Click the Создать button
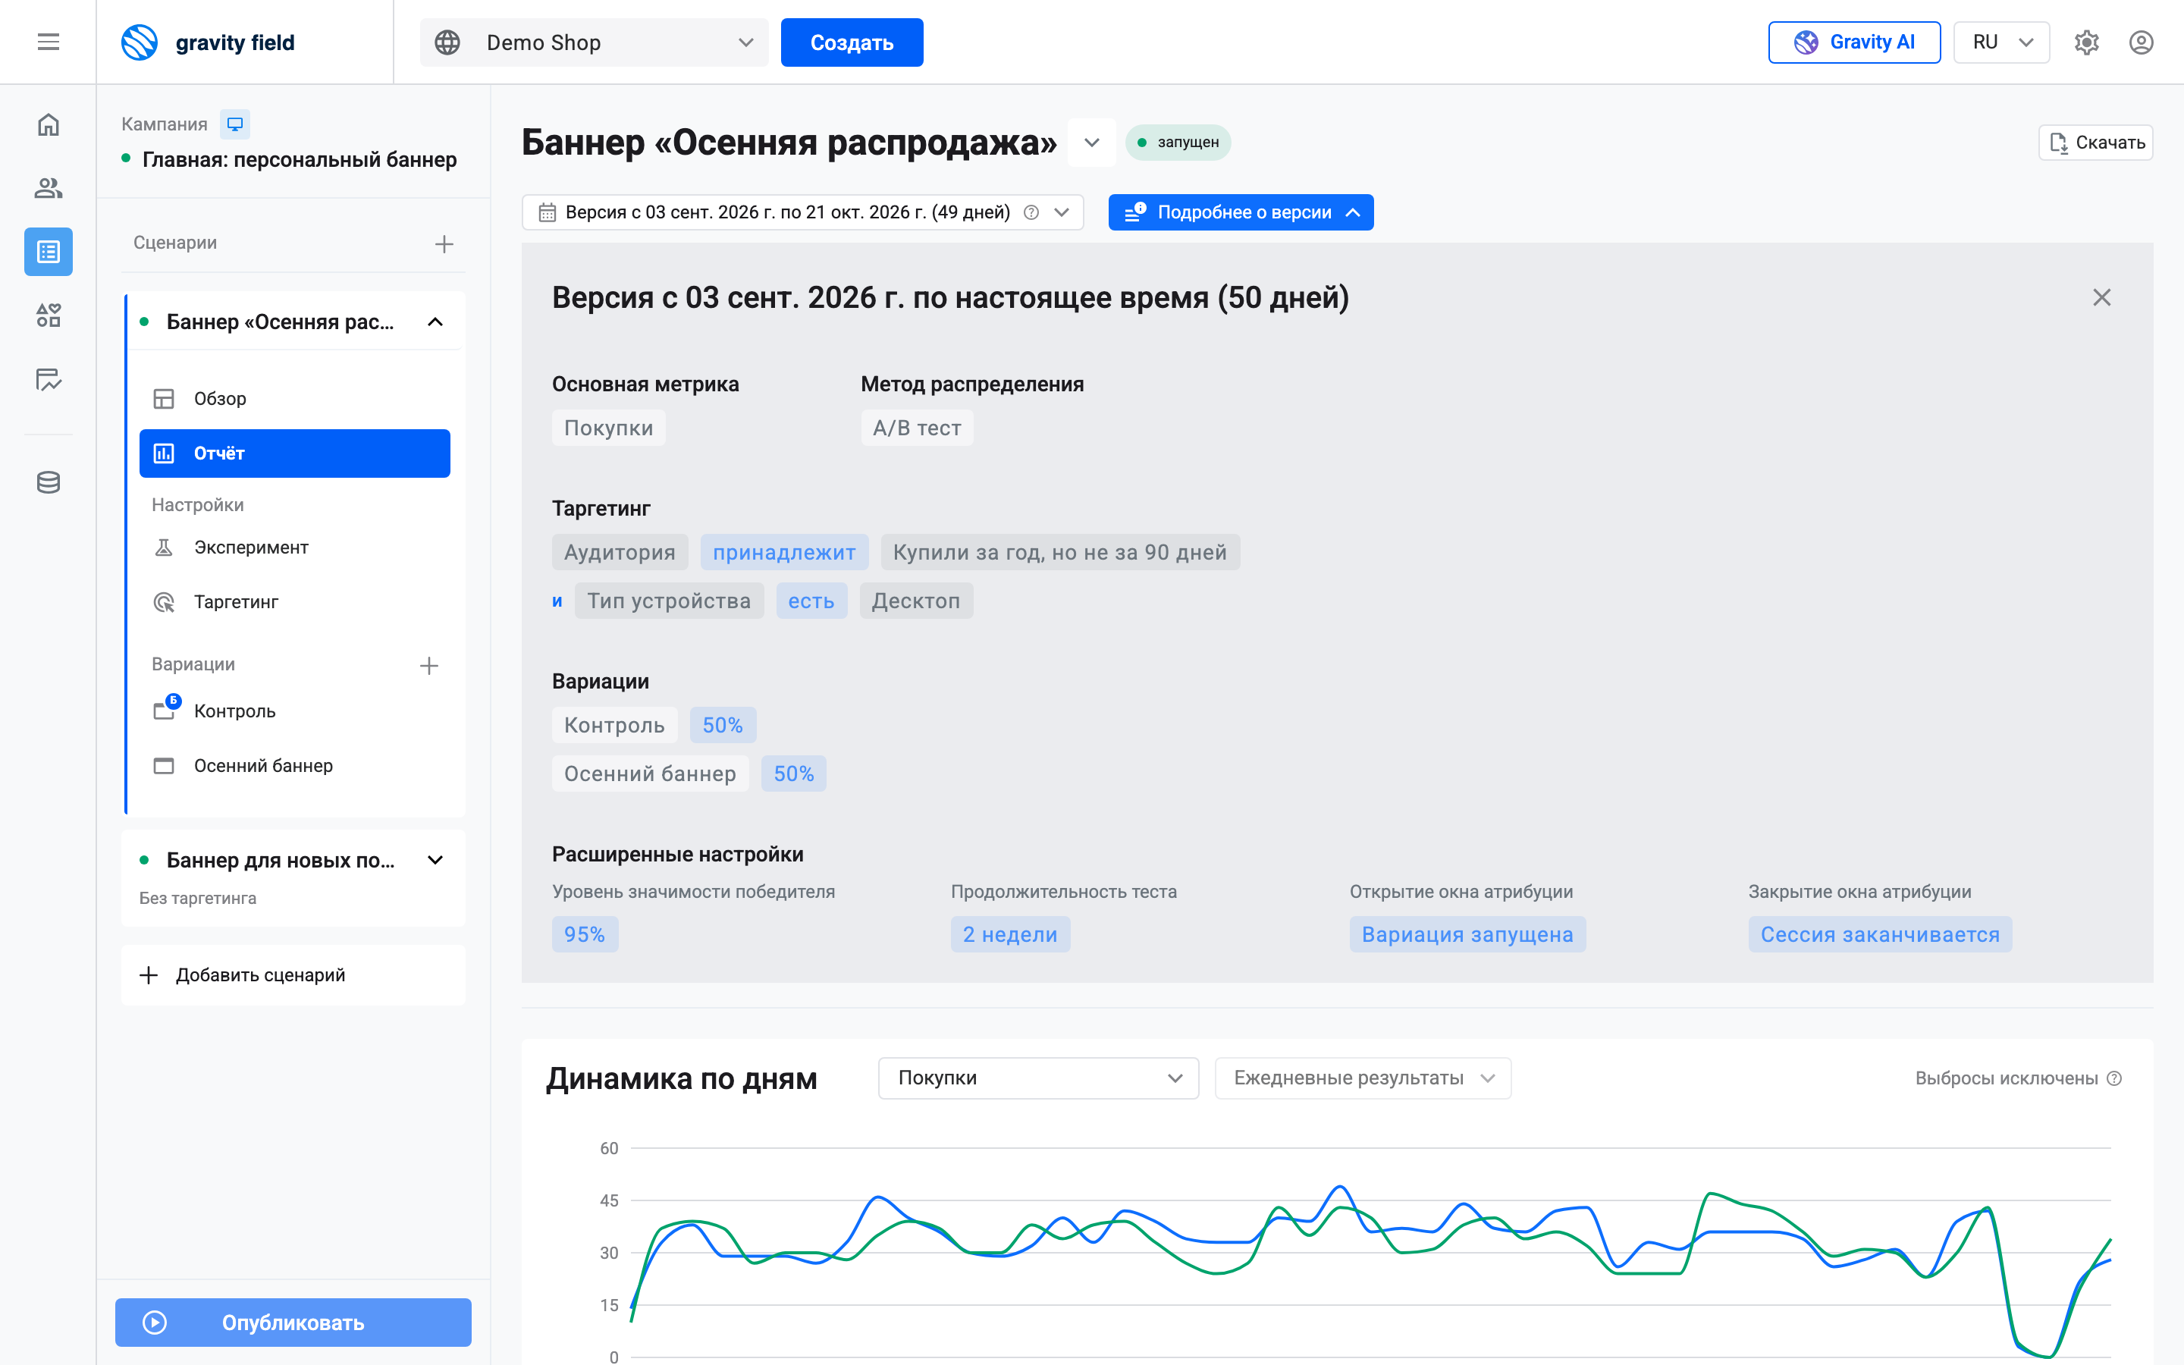This screenshot has width=2184, height=1365. click(x=851, y=42)
